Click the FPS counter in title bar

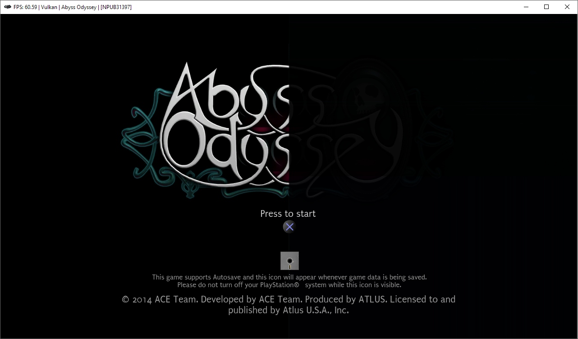(24, 7)
